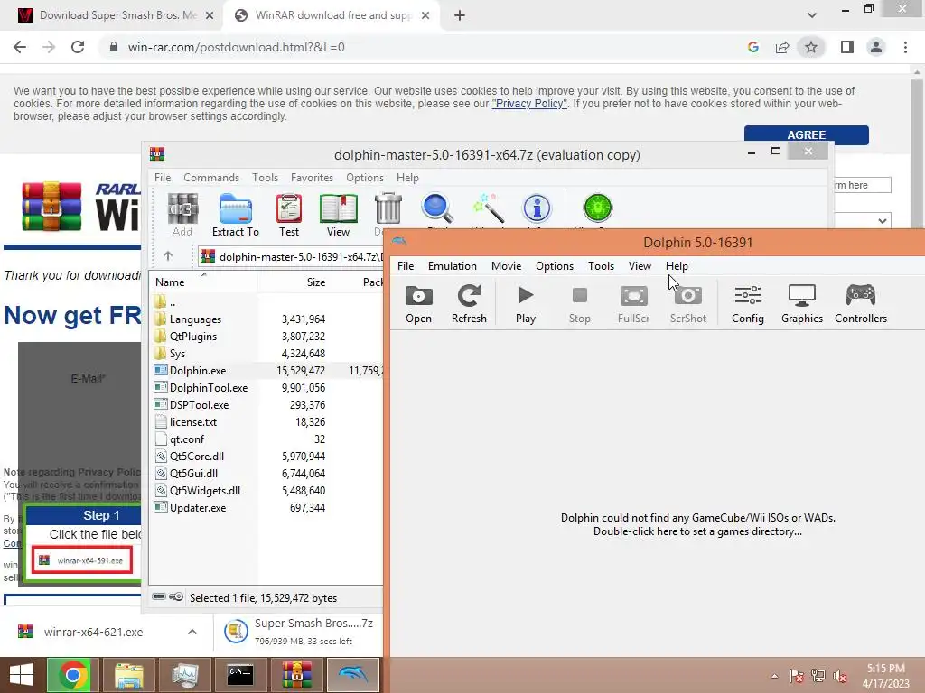
Task: Open Dolphin Graphics settings
Action: [802, 303]
